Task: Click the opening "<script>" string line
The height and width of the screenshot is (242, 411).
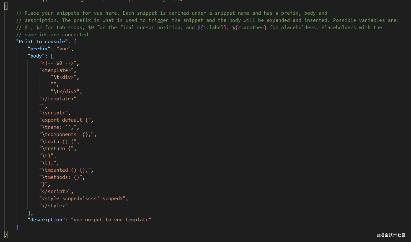Action: coord(55,113)
